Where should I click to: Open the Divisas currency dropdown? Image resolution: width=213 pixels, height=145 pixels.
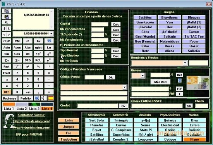coord(143,76)
